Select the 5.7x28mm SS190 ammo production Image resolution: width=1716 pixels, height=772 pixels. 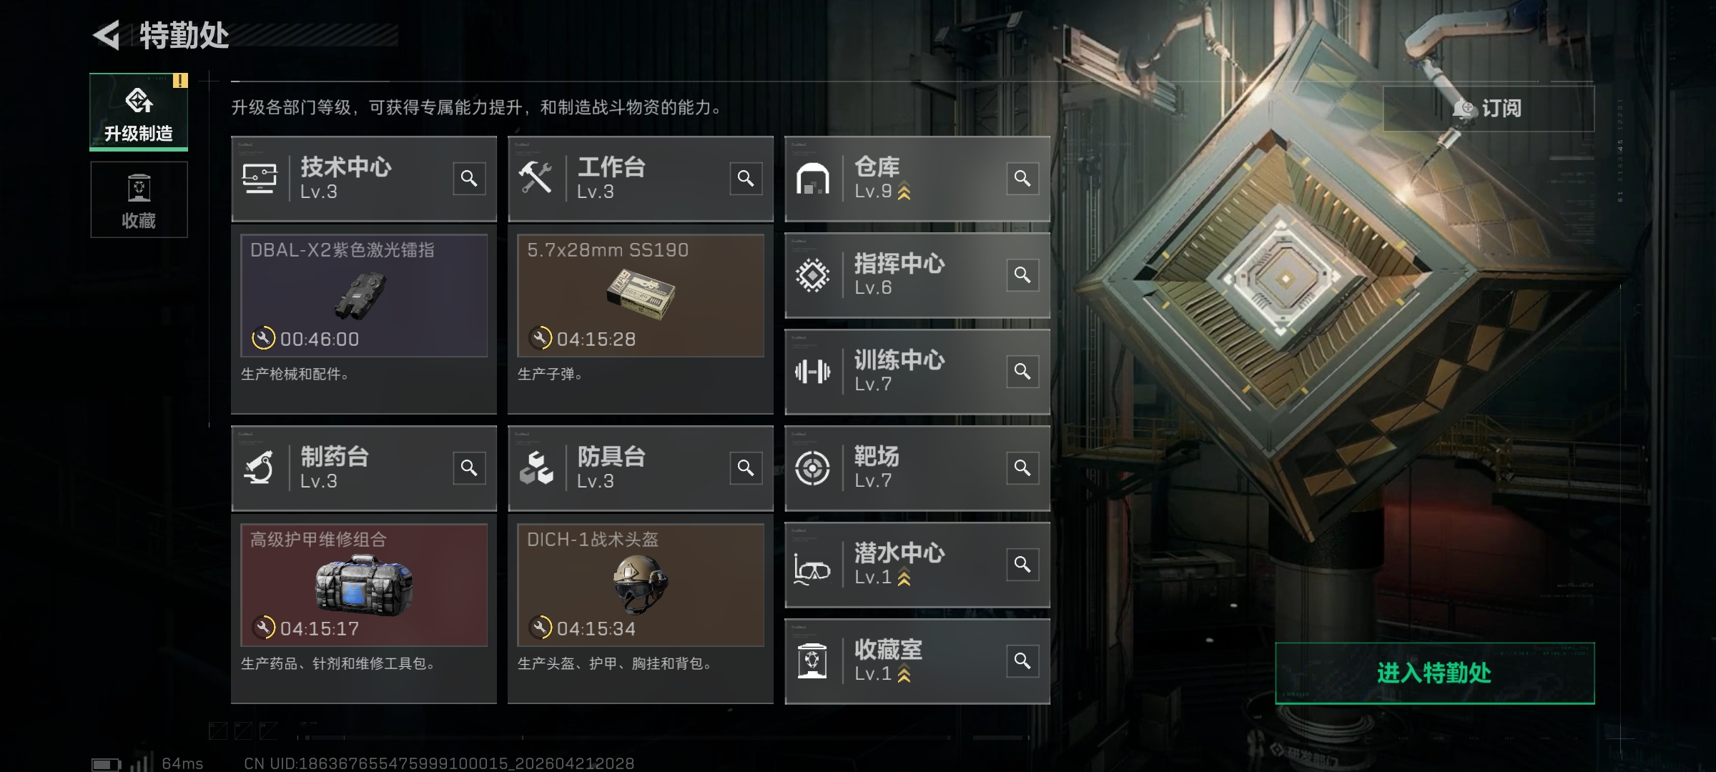click(641, 295)
